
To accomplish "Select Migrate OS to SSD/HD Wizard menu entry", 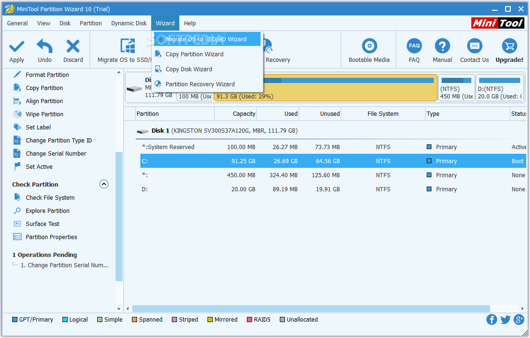I will (207, 39).
